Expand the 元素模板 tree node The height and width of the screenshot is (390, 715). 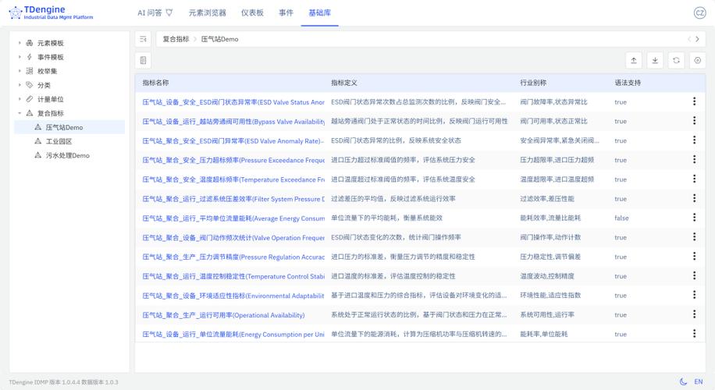point(20,43)
